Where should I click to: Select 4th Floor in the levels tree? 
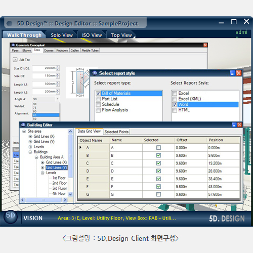coord(59,193)
